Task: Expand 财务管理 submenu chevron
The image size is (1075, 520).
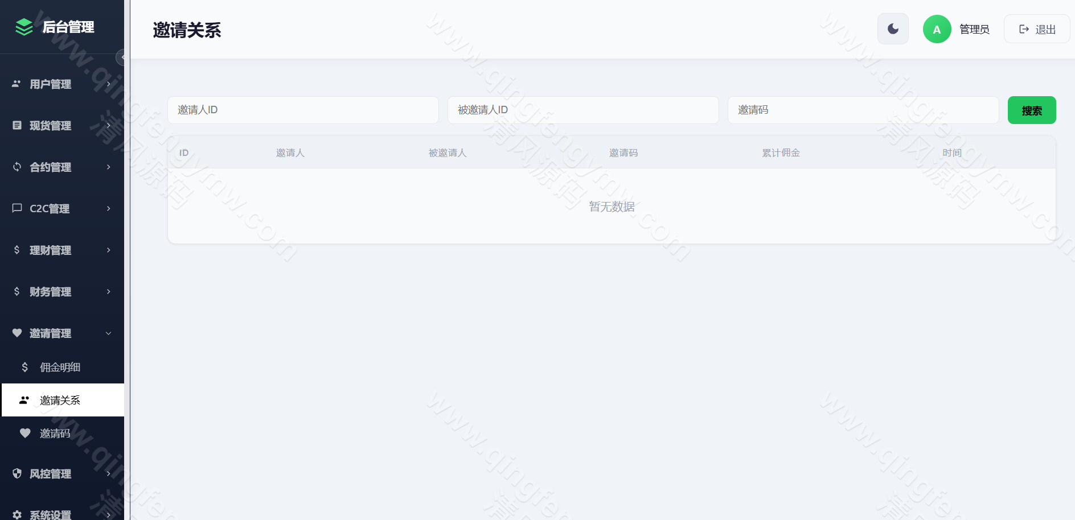Action: (108, 291)
